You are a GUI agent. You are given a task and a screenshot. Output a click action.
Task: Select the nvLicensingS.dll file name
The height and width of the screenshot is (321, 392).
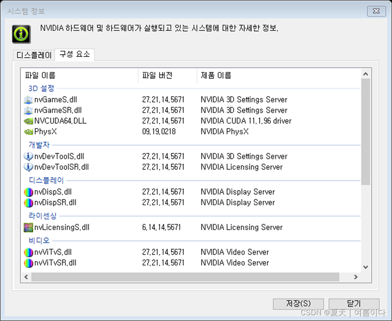tap(62, 227)
